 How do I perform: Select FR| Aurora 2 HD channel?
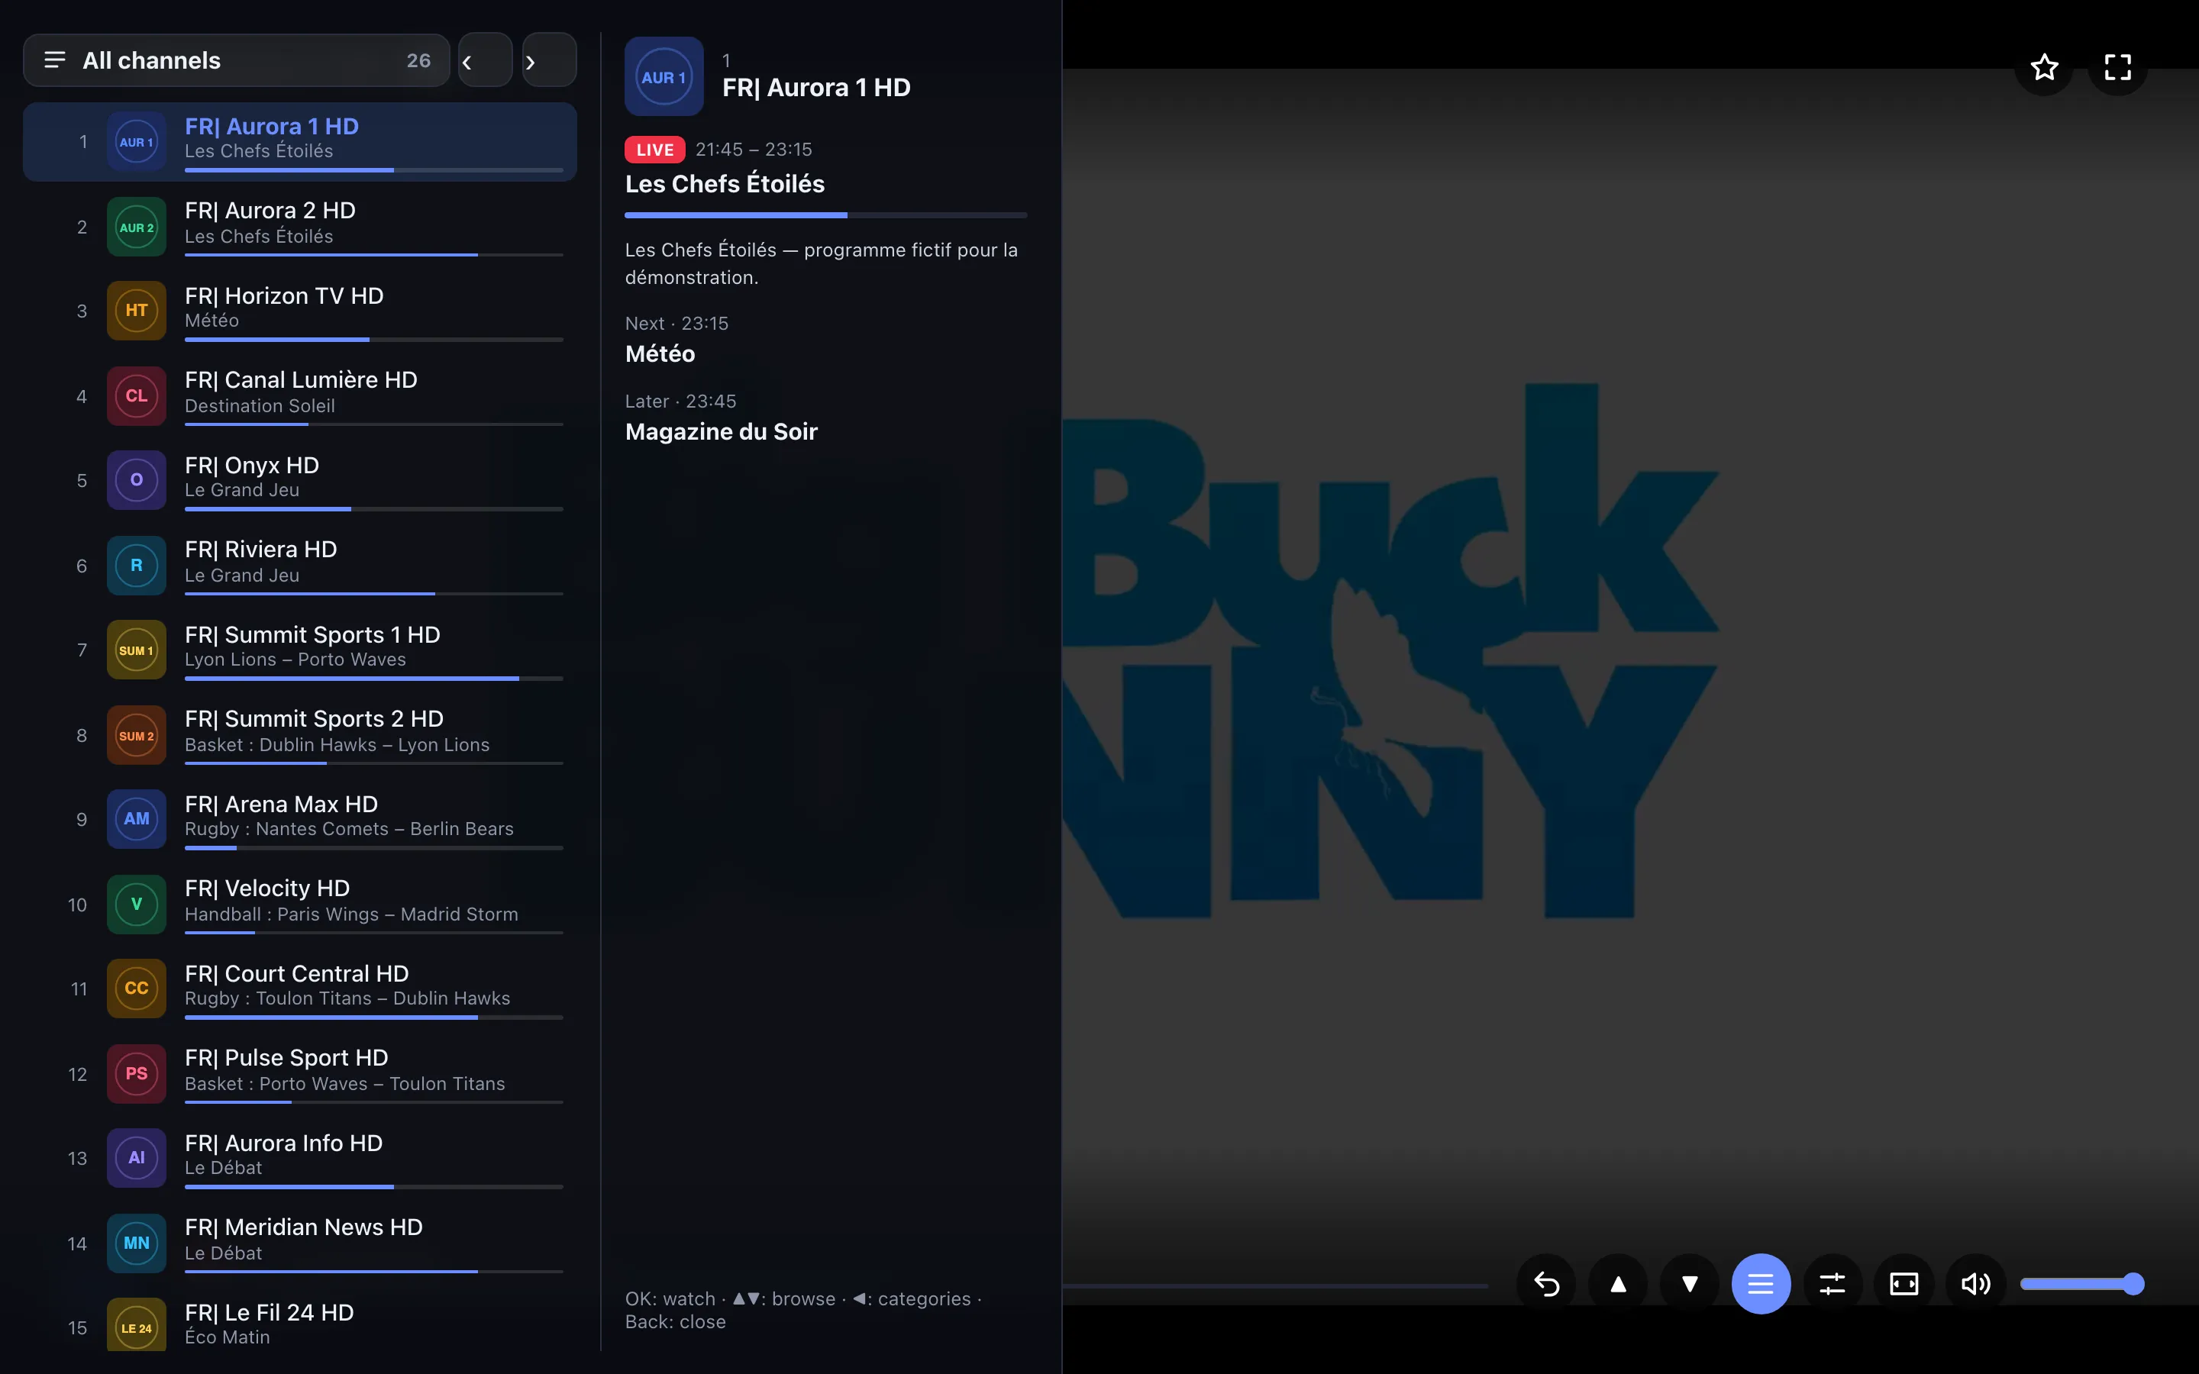(x=300, y=226)
